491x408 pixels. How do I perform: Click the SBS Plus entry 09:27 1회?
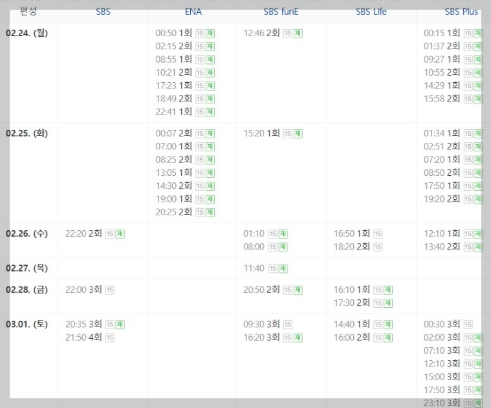click(442, 59)
